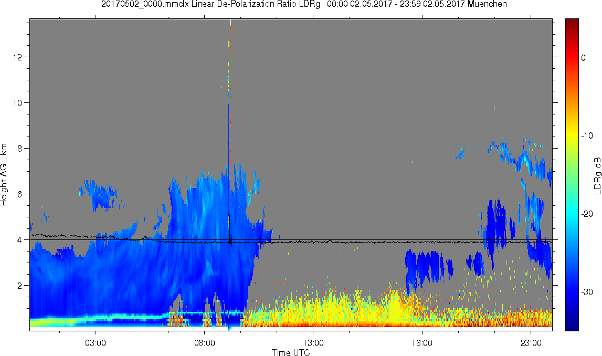Screen dimensions: 602x356
Task: Click the colorbar value 0
Action: pos(583,58)
